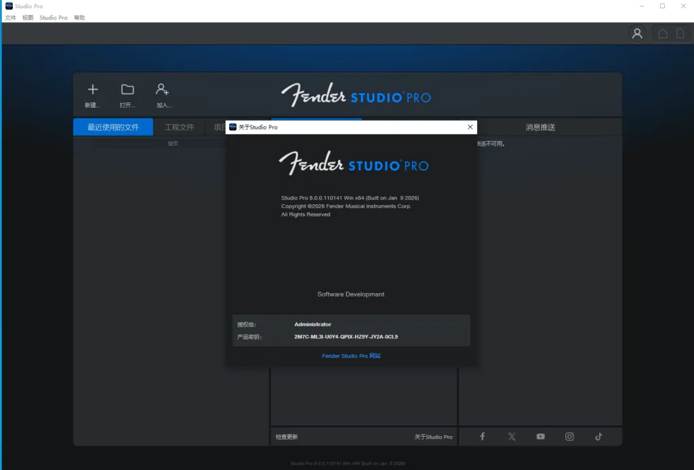Click the Software Development credits text
This screenshot has height=470, width=694.
point(350,294)
